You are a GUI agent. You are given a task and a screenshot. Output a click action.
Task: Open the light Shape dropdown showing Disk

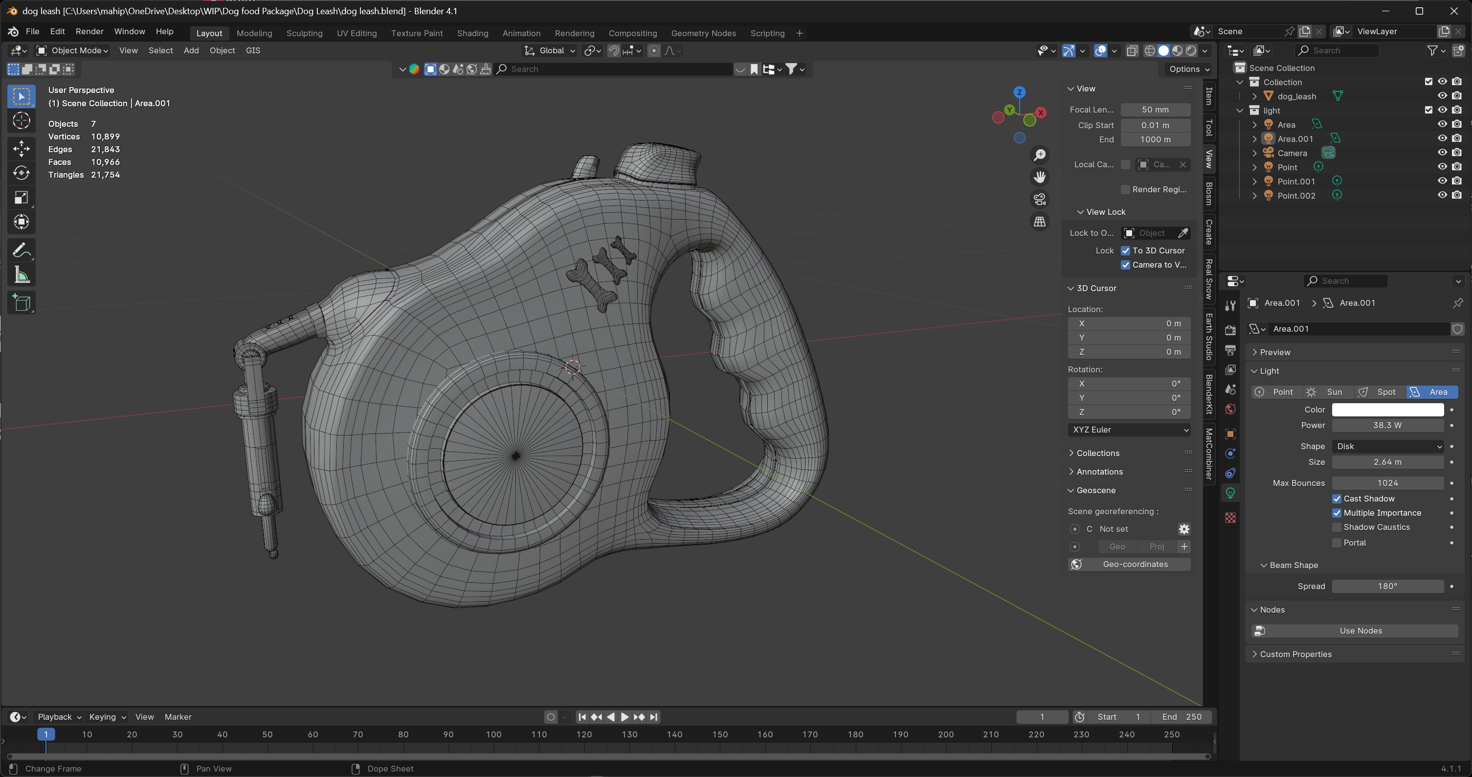(x=1387, y=446)
